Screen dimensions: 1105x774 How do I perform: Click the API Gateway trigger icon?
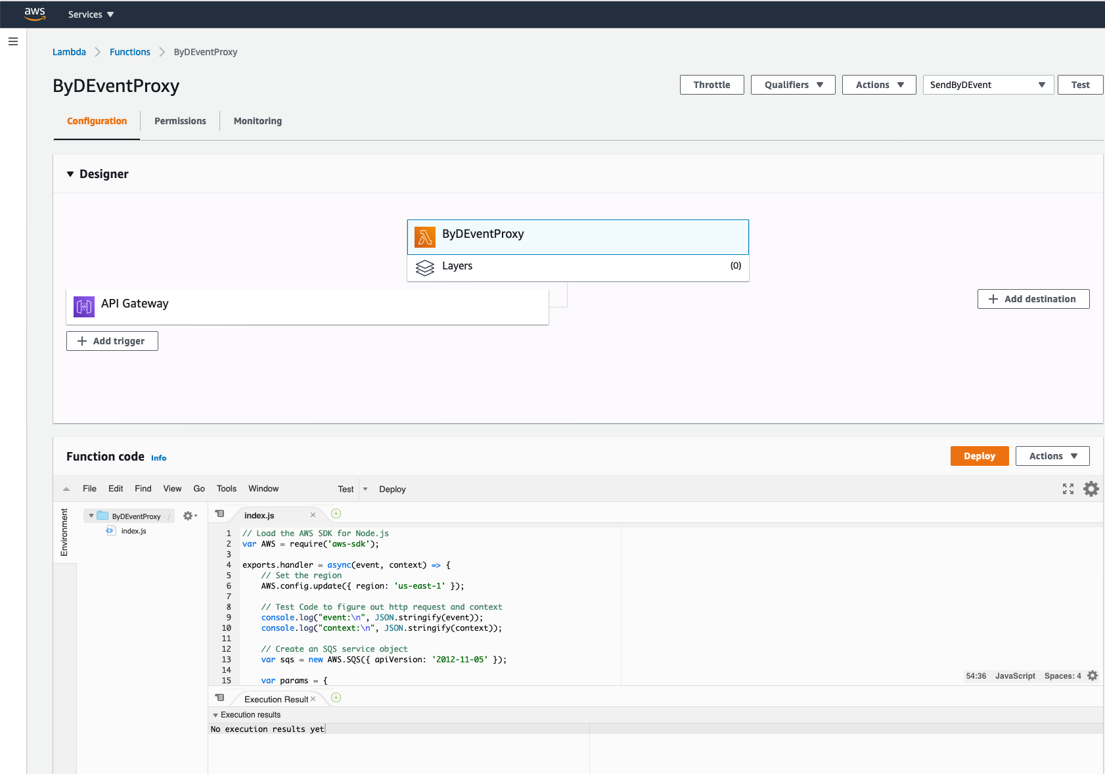(84, 306)
